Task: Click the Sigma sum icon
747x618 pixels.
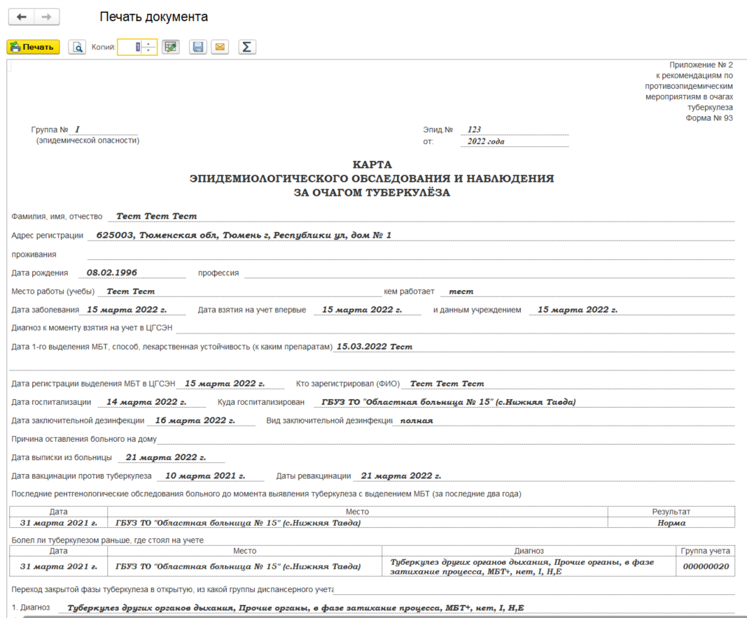Action: point(246,47)
